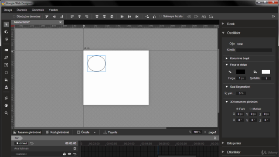The height and width of the screenshot is (157, 279).
Task: Click the second icon right of Sahneye hizala
Action: click(196, 17)
